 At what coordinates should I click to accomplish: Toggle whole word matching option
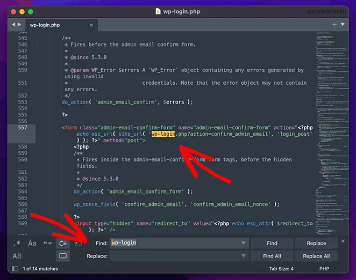coord(47,244)
